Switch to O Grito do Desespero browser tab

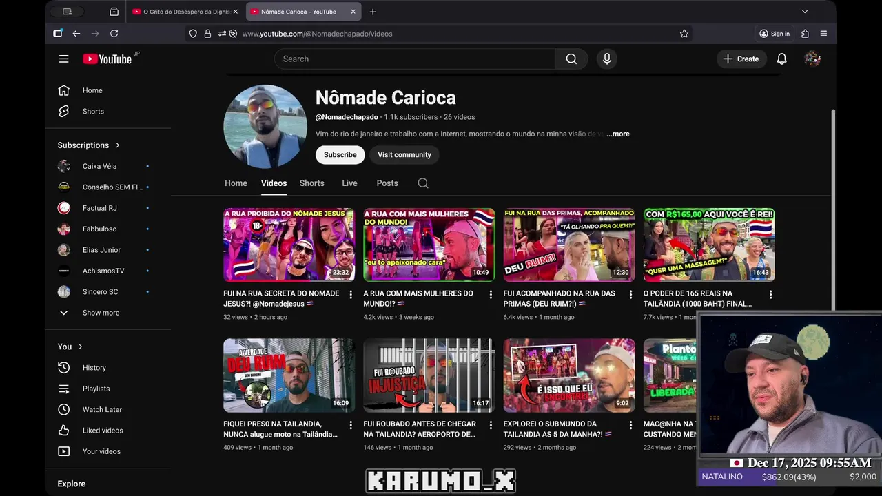tap(181, 12)
